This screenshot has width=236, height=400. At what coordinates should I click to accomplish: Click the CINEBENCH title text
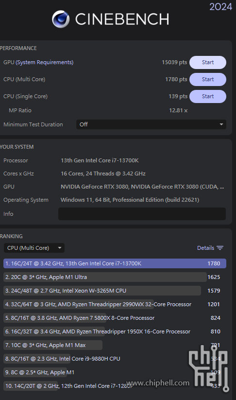[x=122, y=19]
